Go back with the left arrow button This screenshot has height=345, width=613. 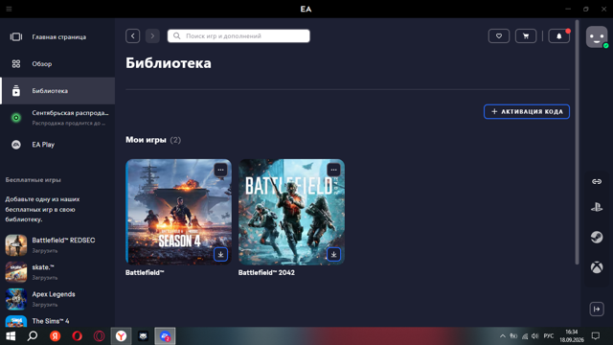click(133, 36)
